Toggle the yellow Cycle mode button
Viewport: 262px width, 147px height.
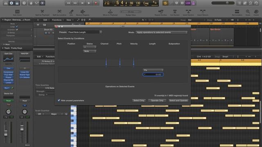click(x=165, y=3)
